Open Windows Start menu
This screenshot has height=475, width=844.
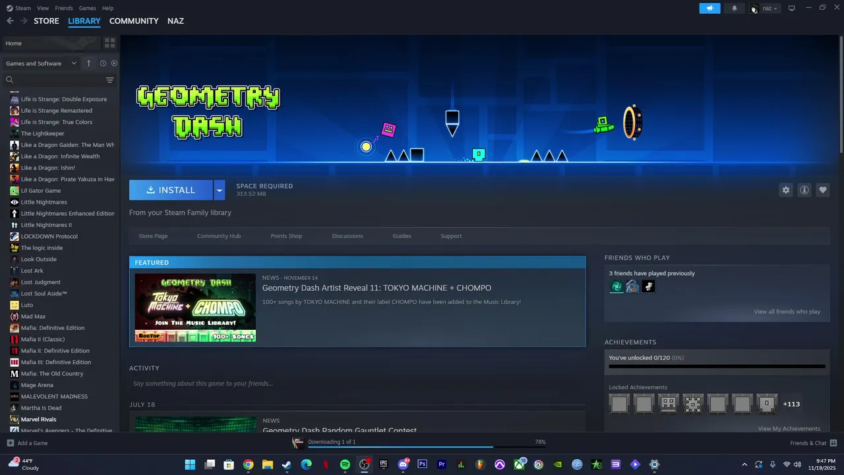coord(190,464)
